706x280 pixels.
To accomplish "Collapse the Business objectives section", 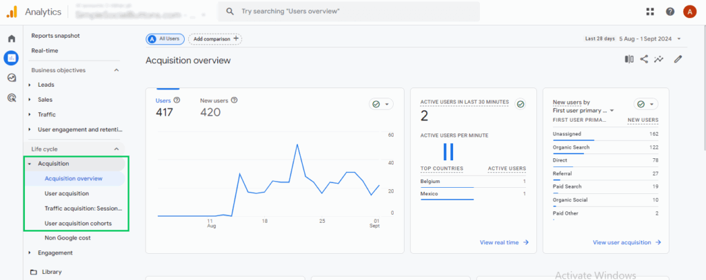I will tap(116, 70).
